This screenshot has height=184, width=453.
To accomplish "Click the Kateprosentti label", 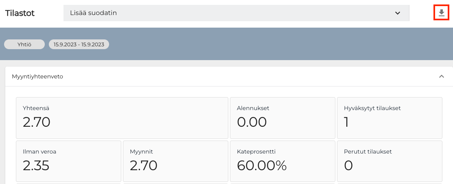I will pyautogui.click(x=256, y=152).
